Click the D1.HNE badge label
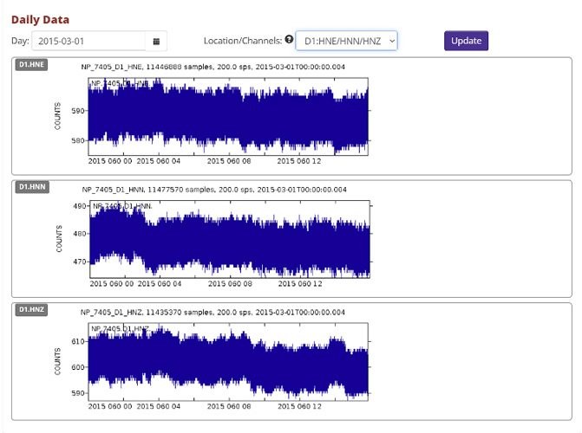The width and height of the screenshot is (582, 433). click(31, 64)
